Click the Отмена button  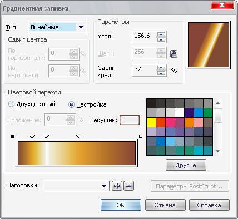165,205
